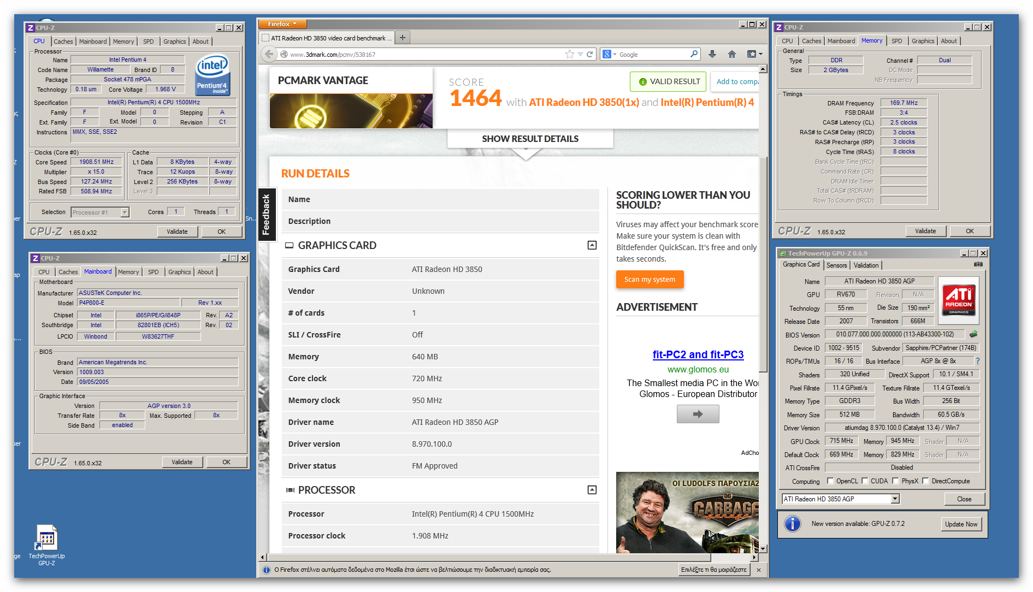Open the Firefox menu dropdown
The height and width of the screenshot is (592, 1033).
(282, 24)
